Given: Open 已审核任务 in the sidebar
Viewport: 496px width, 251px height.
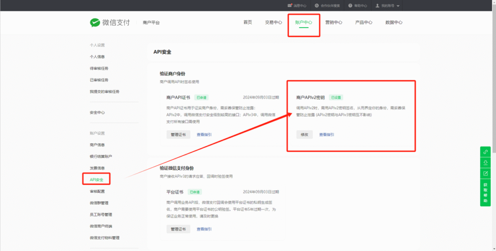Looking at the screenshot, I should (x=99, y=80).
